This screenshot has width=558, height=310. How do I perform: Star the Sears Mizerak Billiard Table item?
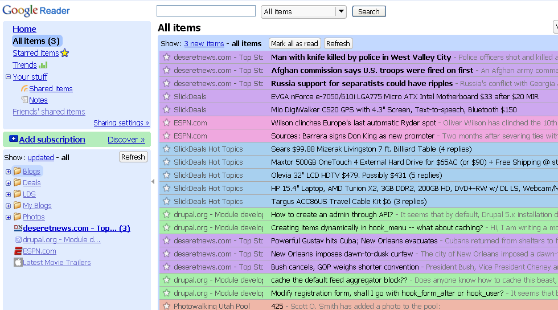[166, 149]
